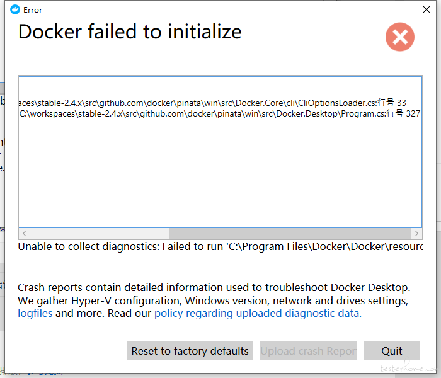Open the logfiles link

click(x=35, y=313)
